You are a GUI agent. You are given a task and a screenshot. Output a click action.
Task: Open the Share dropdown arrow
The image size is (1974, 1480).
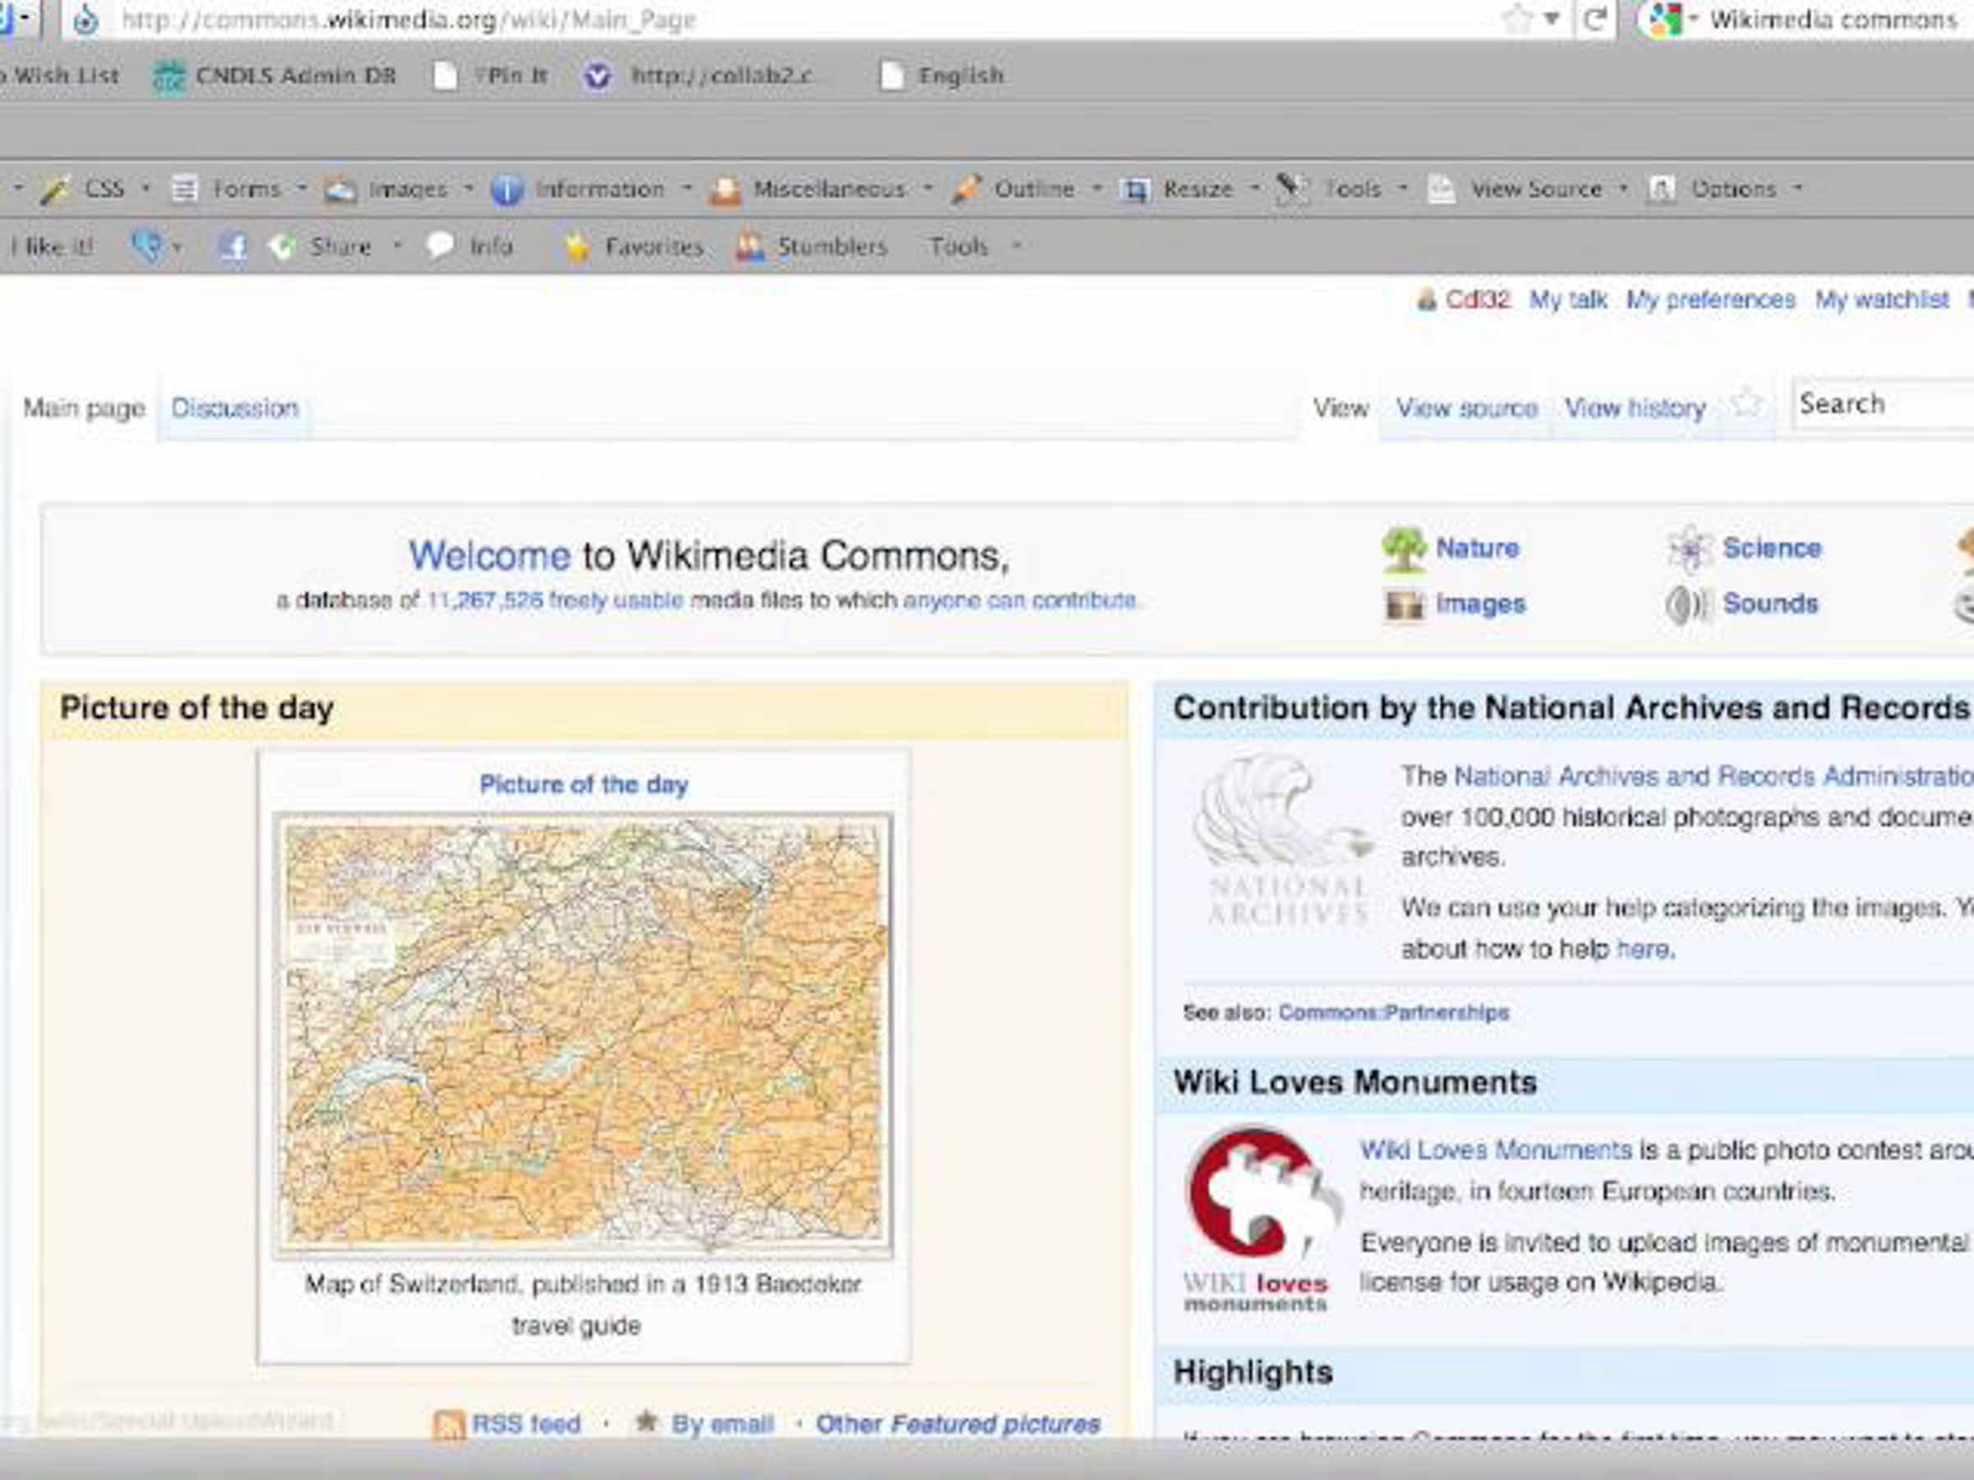click(x=397, y=246)
